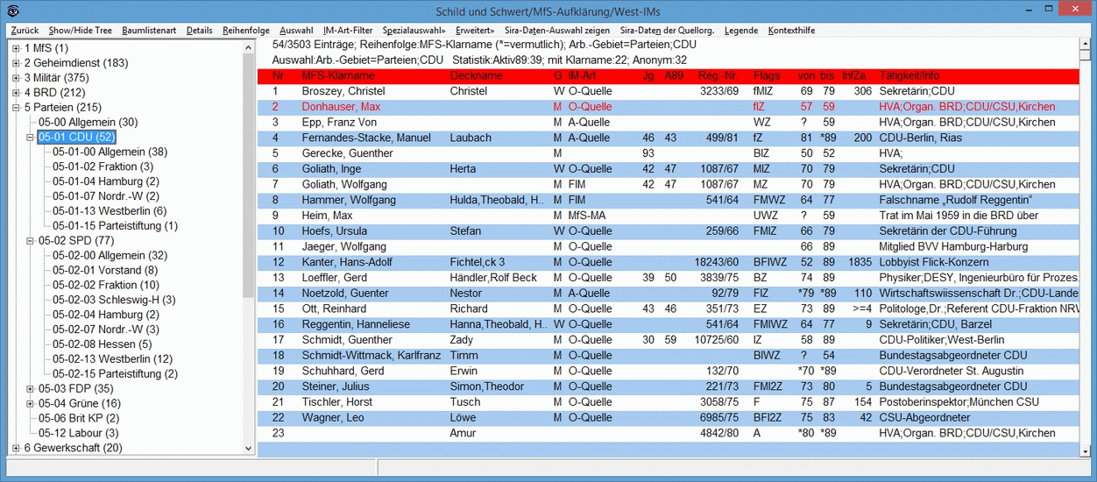
Task: Click scroll up arrow of tree scrollbar
Action: (249, 46)
